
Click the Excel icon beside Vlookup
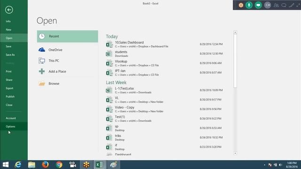coord(109,63)
